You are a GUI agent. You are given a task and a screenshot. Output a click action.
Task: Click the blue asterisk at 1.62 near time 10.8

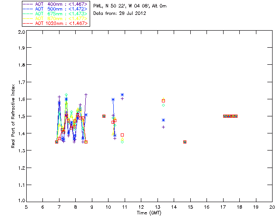click(x=122, y=94)
